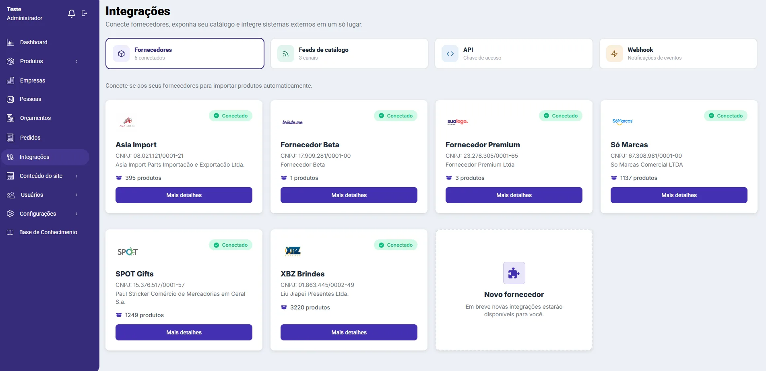The width and height of the screenshot is (766, 371).
Task: Open the Pedidos document icon
Action: 10,138
